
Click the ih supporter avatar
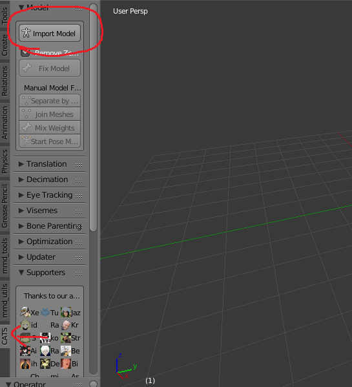pos(25,364)
